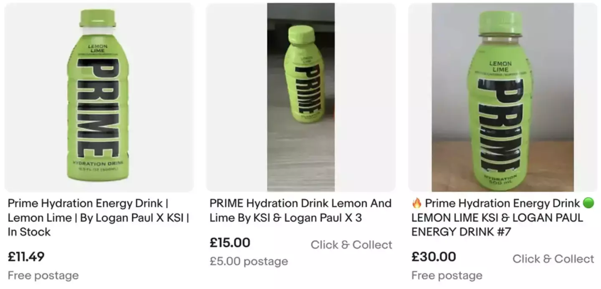Click 'Free postage' under the £11.49 listing
Screen dimensions: 601x289
coord(43,276)
